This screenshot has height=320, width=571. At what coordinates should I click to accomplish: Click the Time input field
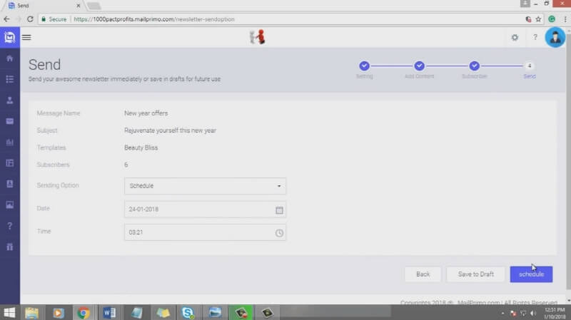(x=205, y=232)
